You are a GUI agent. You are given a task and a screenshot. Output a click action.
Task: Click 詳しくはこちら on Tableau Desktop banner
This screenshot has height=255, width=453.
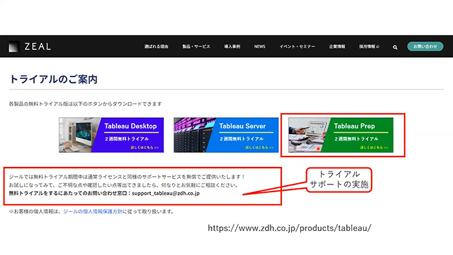click(144, 148)
